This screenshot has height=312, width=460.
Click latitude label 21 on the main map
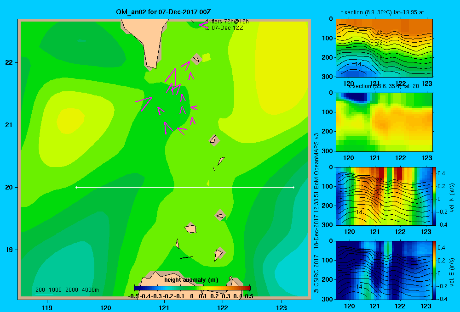pos(9,125)
